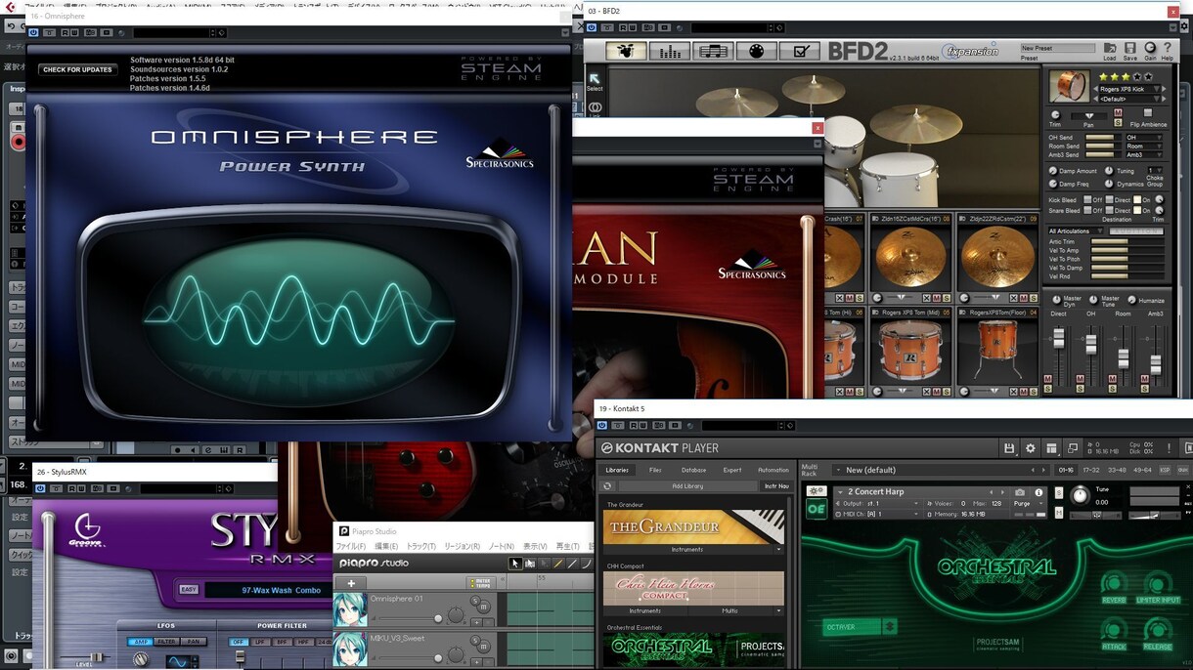
Task: Click the Kontakt library refresh icon
Action: pos(607,486)
